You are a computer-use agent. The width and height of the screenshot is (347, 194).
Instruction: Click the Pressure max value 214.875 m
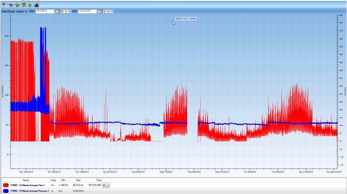(78, 191)
